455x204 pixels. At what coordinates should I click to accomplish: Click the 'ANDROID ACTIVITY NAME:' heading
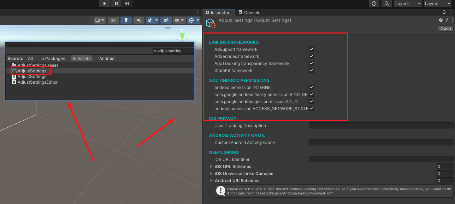click(237, 136)
